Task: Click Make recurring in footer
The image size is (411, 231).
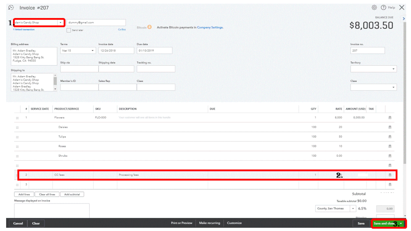Action: pos(209,223)
